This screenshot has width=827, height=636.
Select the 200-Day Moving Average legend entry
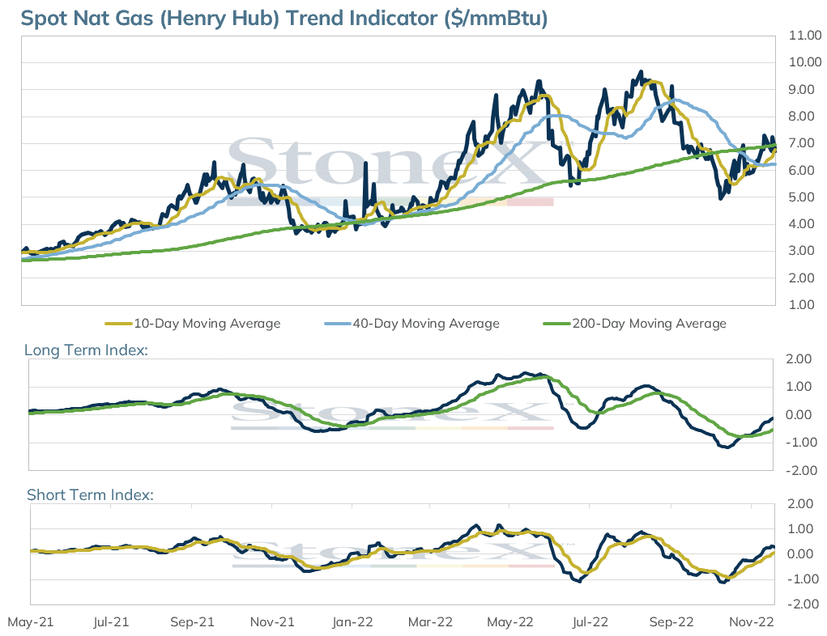click(x=635, y=324)
